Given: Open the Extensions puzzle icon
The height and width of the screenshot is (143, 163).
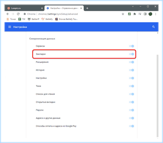Looking at the screenshot, I should tap(135, 14).
